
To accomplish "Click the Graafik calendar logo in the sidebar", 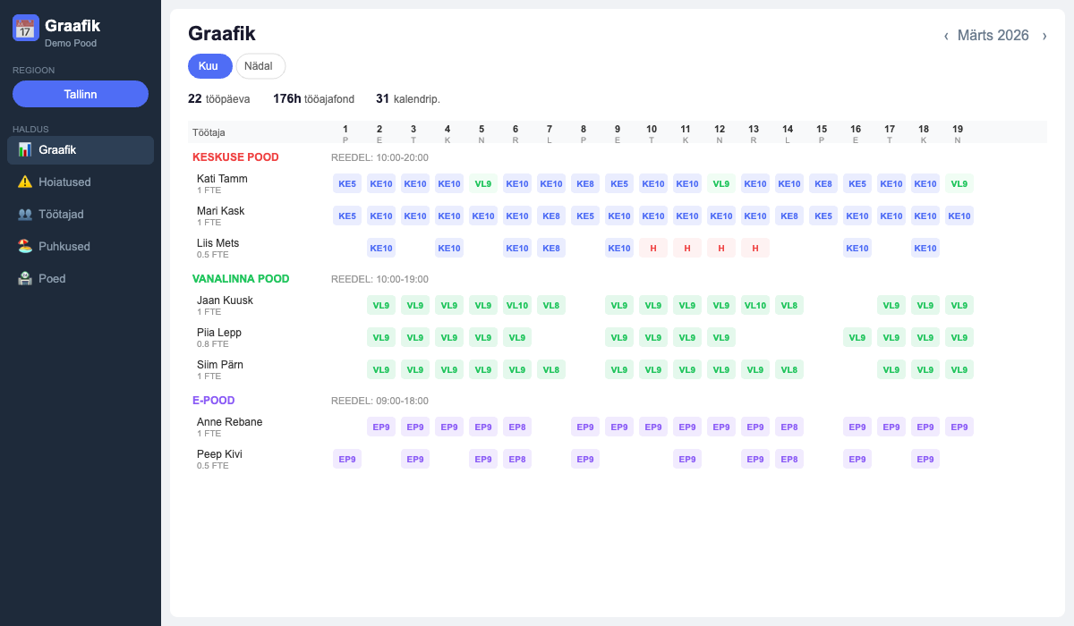I will pos(24,28).
